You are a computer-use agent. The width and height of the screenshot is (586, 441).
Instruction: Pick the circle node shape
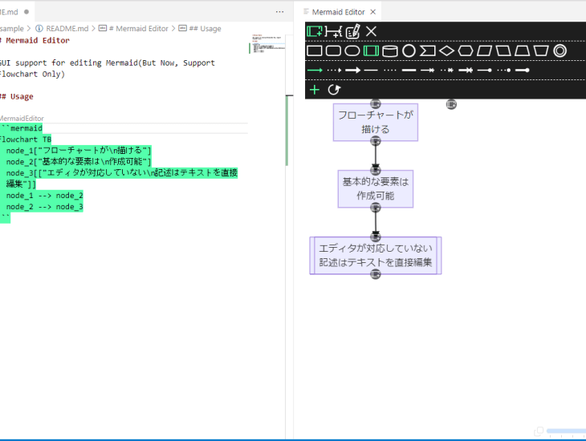point(409,51)
